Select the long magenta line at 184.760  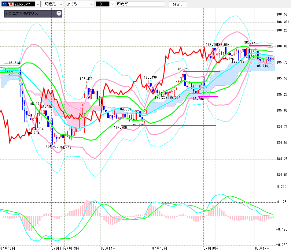[168, 125]
